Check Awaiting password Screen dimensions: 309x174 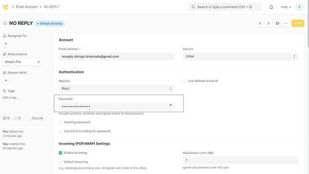61,122
